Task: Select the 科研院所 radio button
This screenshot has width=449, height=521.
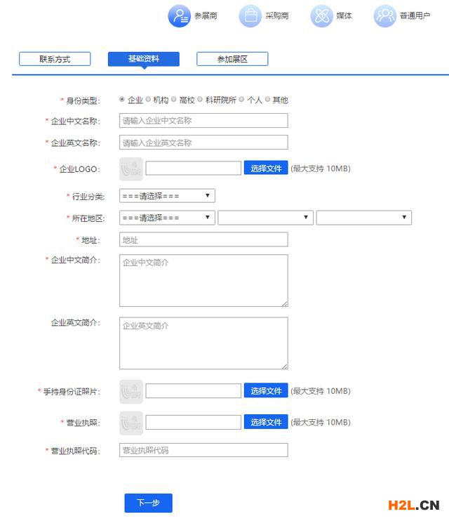Action: point(200,99)
